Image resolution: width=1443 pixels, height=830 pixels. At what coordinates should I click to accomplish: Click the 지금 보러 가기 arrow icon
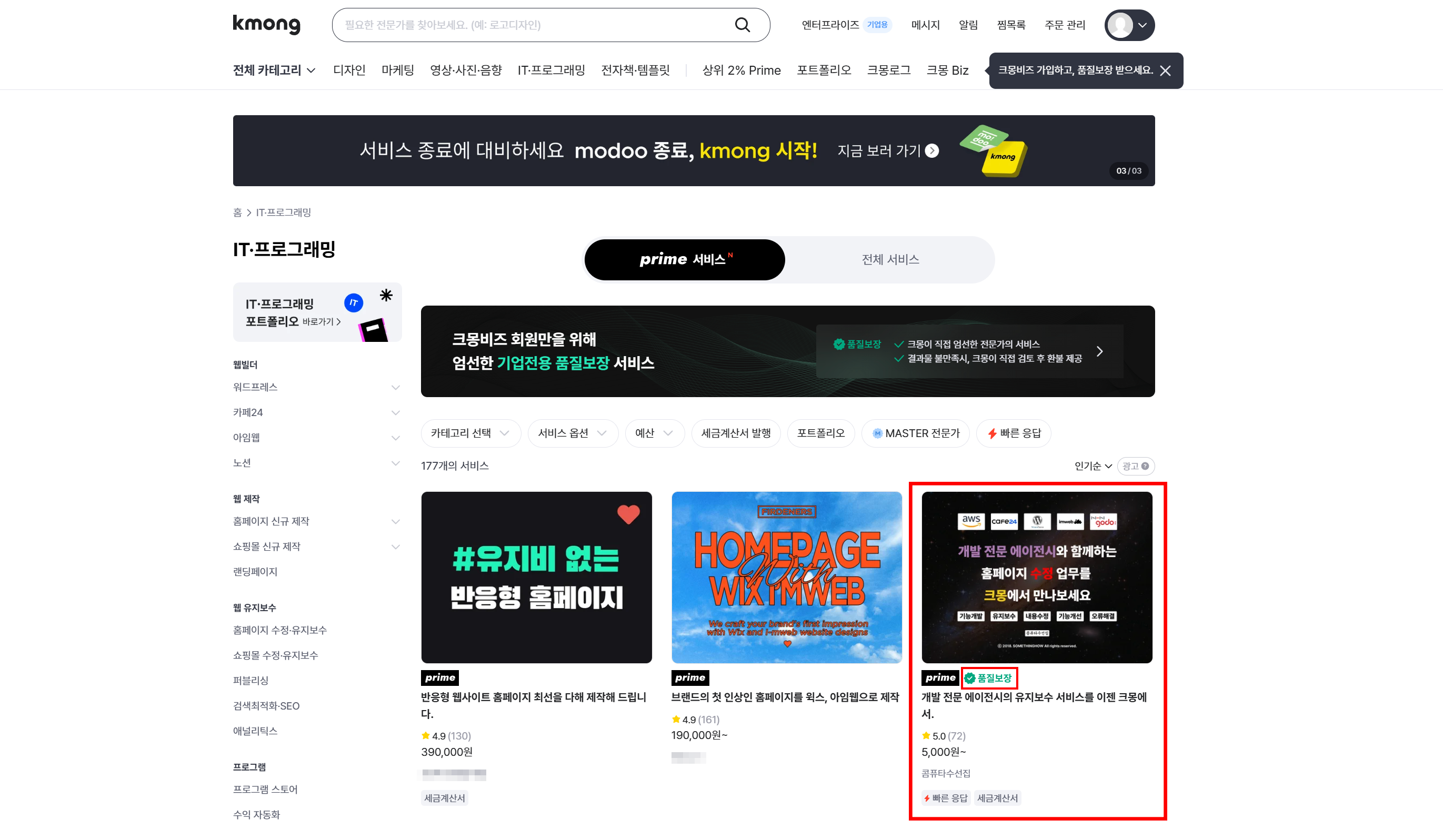[x=932, y=150]
